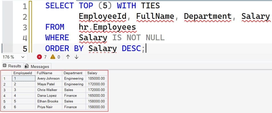Image resolution: width=272 pixels, height=113 pixels.
Task: Select the Avery Johnson cell
Action: pyautogui.click(x=49, y=78)
